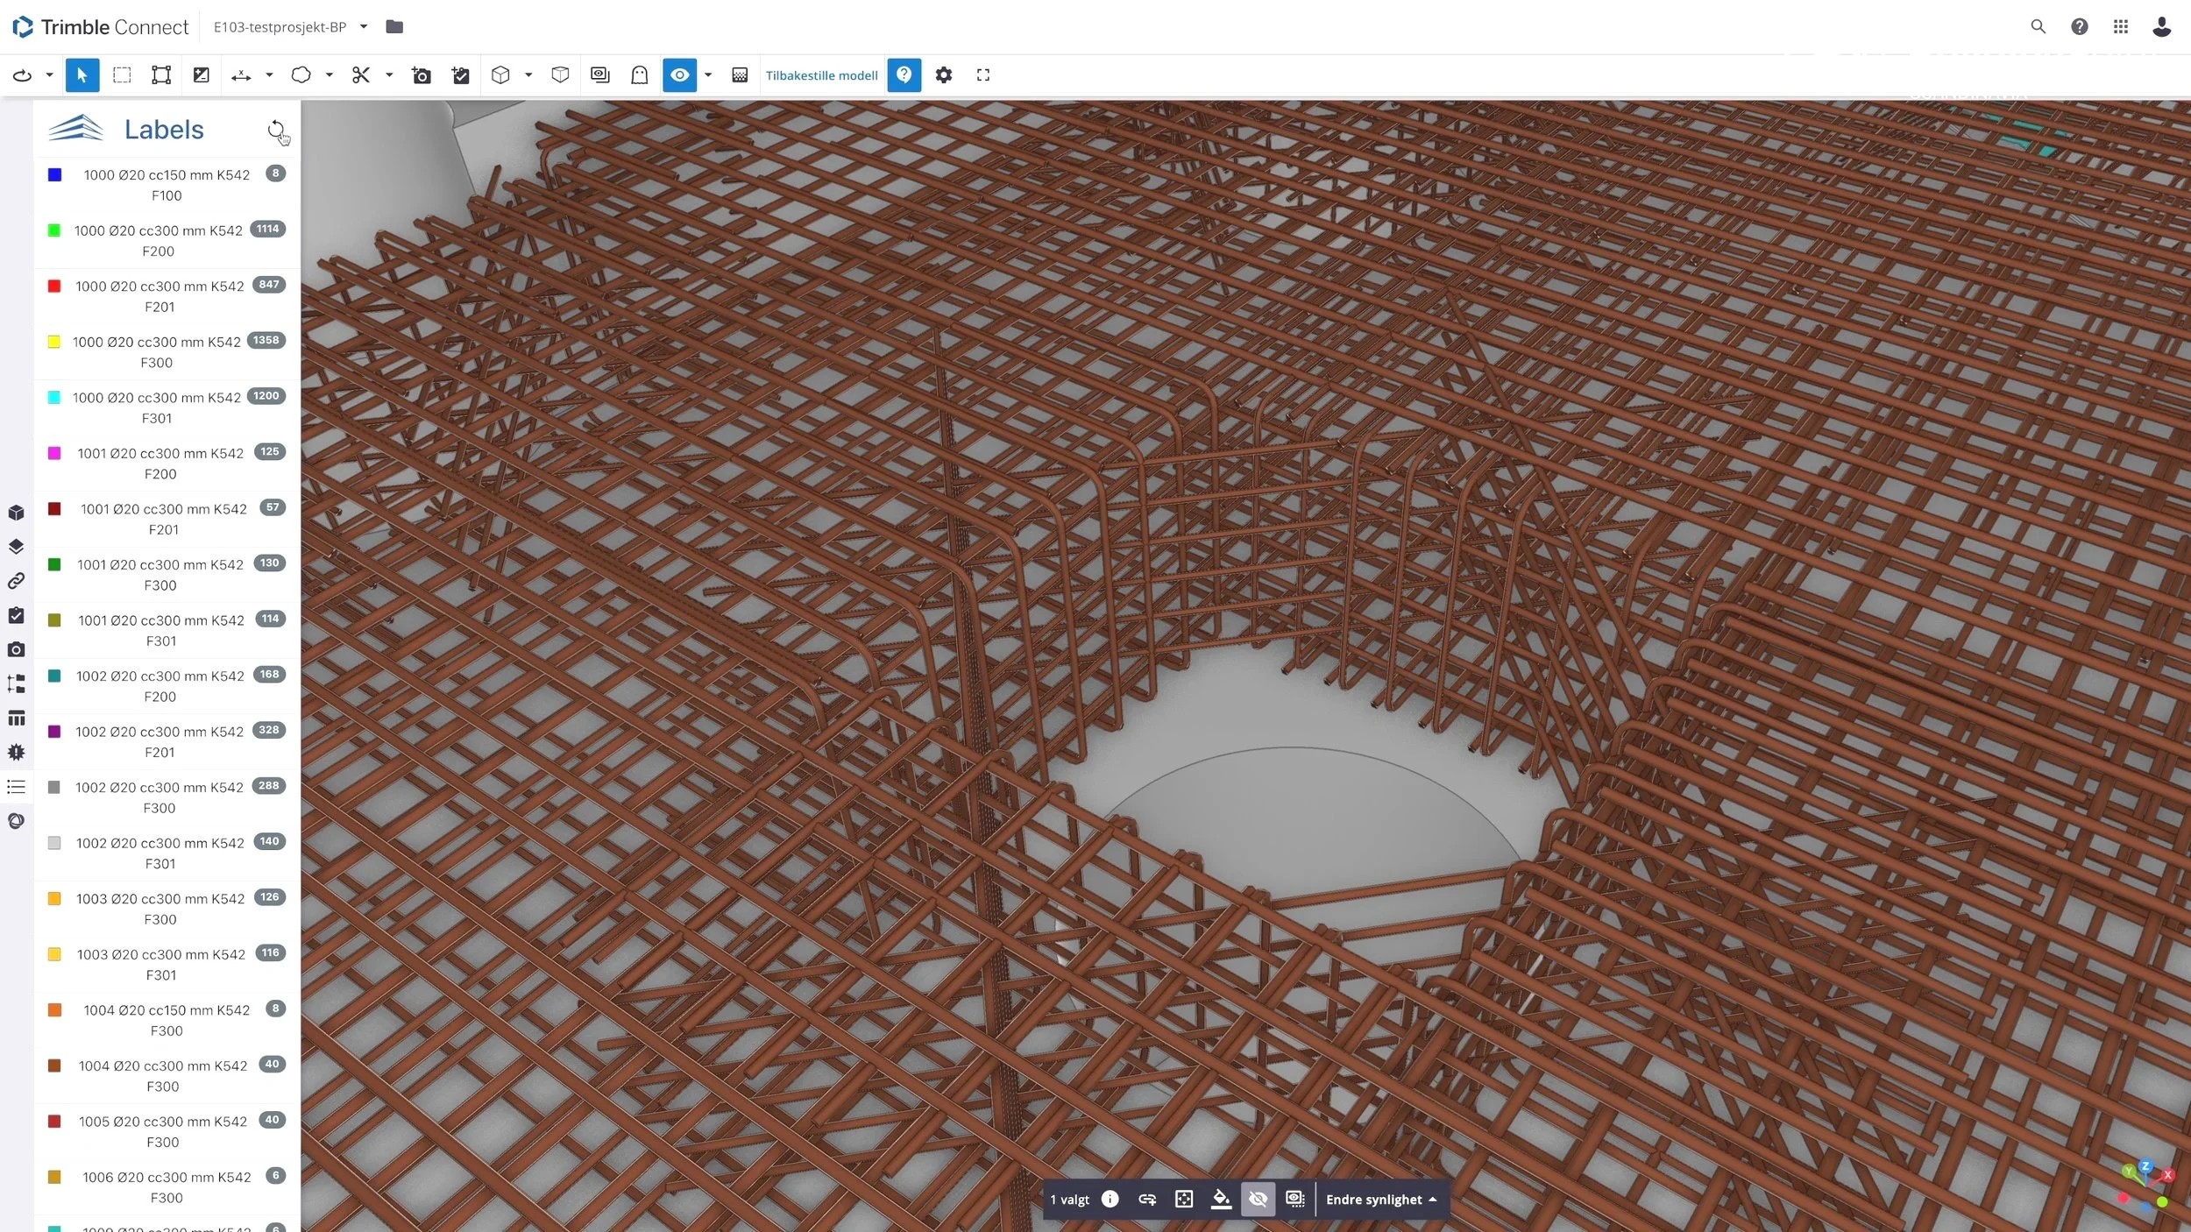Open the project folder icon

[394, 27]
